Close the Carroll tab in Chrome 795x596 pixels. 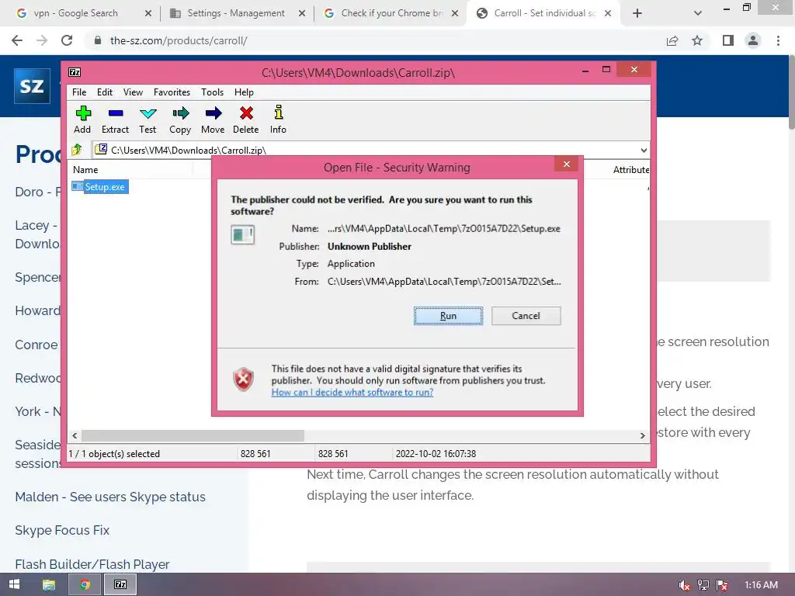pyautogui.click(x=607, y=13)
